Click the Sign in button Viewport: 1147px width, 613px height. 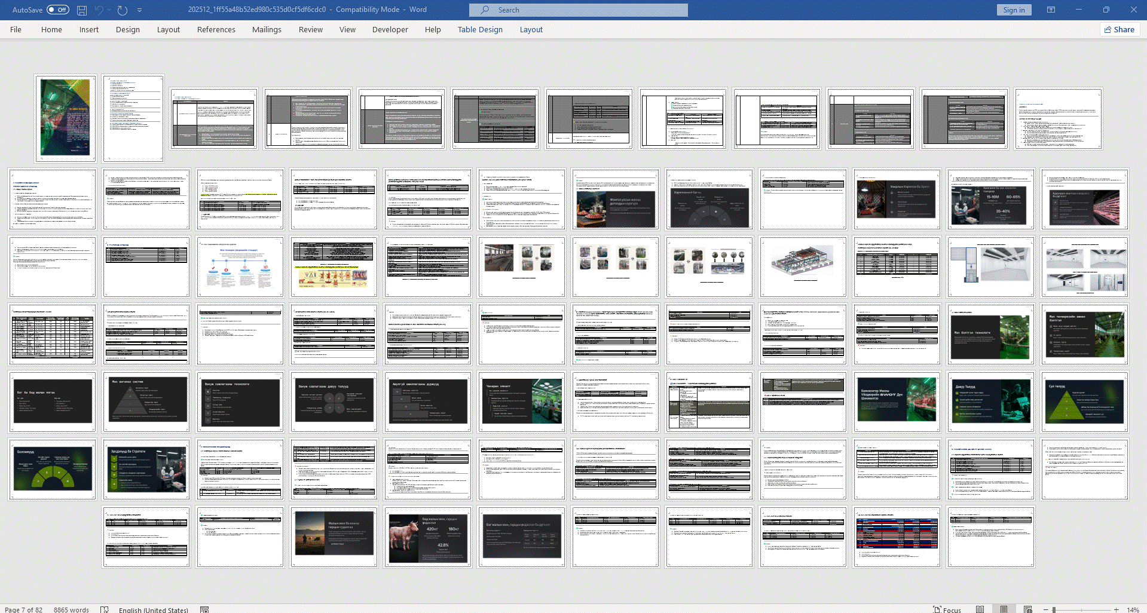[x=1014, y=10]
